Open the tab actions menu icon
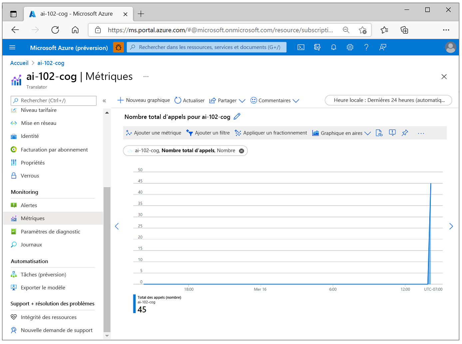The width and height of the screenshot is (462, 344). click(13, 14)
